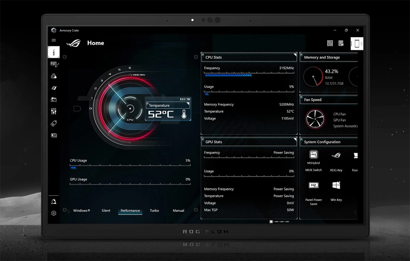Screen dimensions: 410x261
Task: Toggle the Panel Power Saver Hz icon
Action: click(x=314, y=186)
